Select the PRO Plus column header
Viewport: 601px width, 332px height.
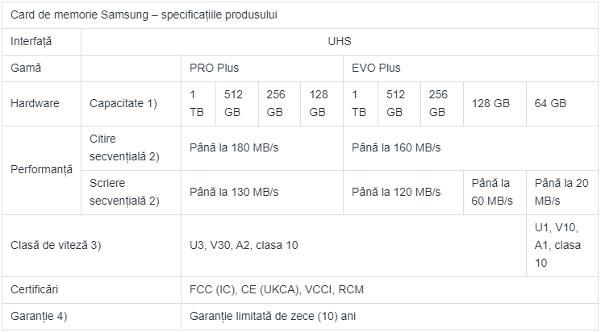click(214, 68)
